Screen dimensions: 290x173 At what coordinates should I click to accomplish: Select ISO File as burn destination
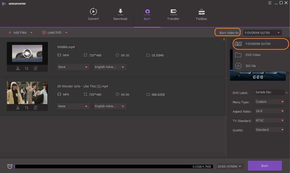coord(250,66)
